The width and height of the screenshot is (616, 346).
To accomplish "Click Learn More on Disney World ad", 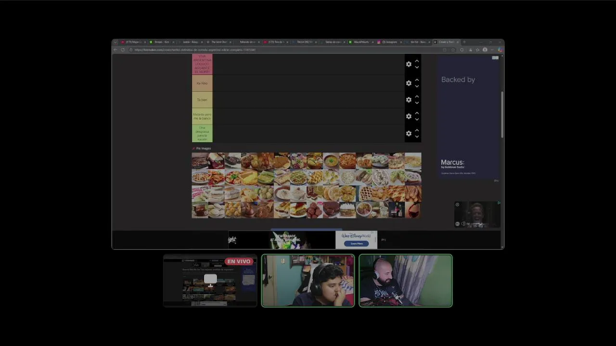I will pyautogui.click(x=357, y=244).
